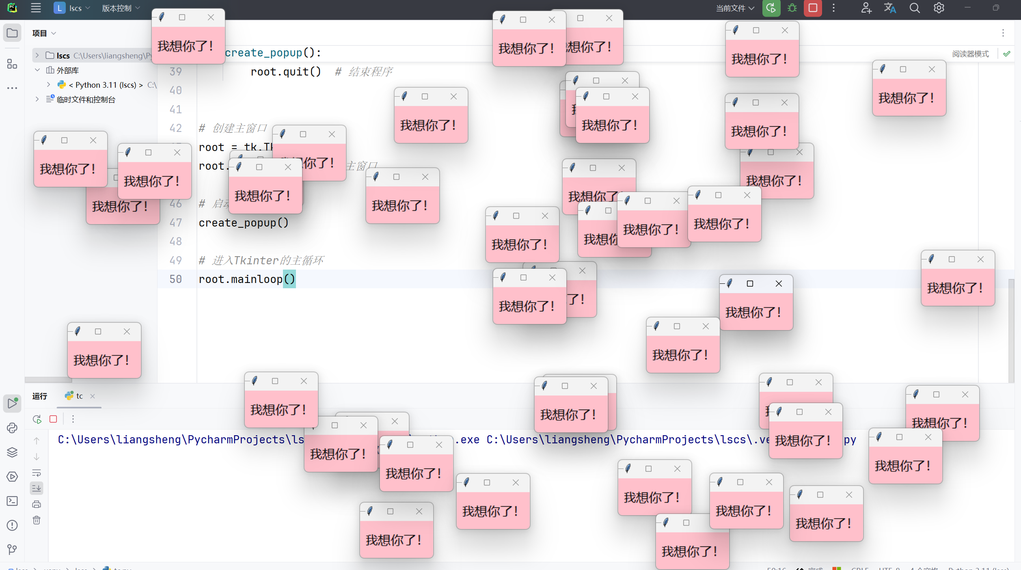The image size is (1021, 570).
Task: Click the root.mainloop() line 50 in the editor
Action: click(247, 279)
